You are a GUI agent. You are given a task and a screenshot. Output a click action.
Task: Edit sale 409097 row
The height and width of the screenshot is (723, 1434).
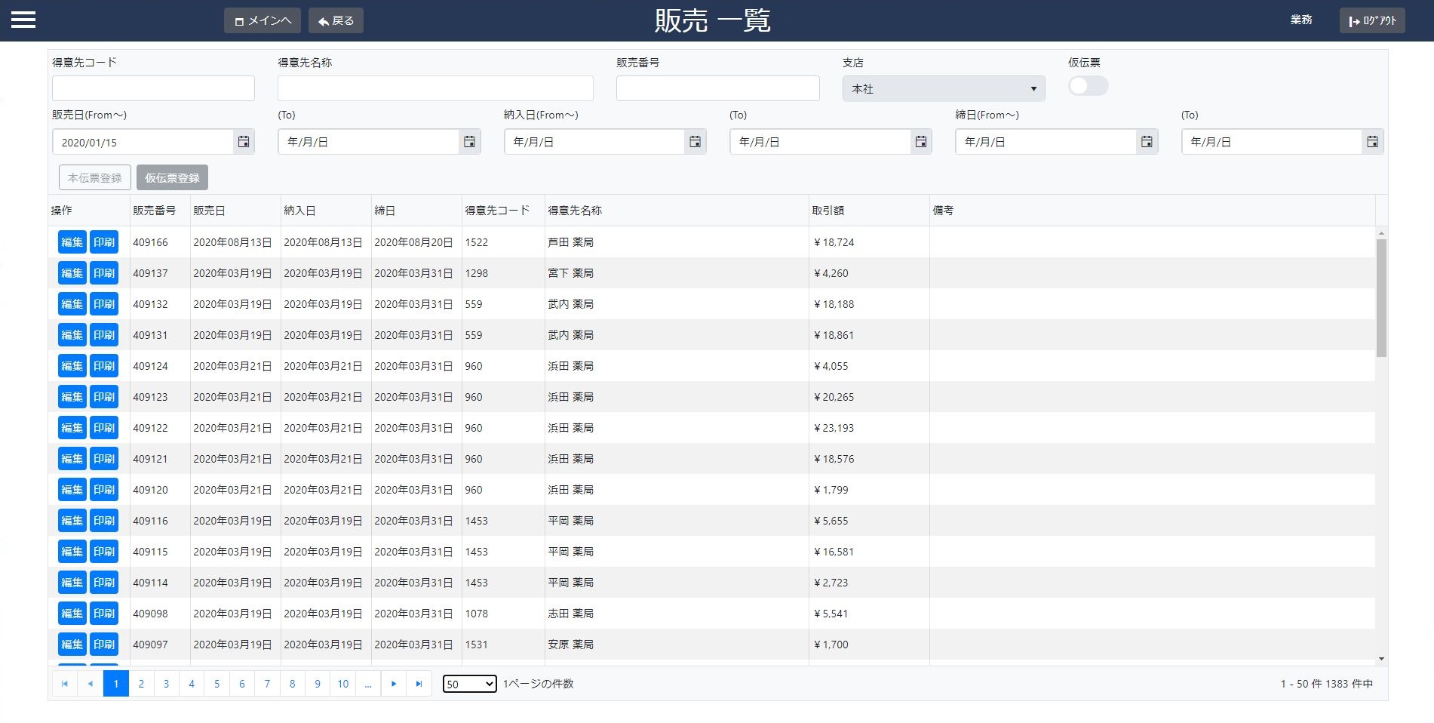(x=72, y=645)
